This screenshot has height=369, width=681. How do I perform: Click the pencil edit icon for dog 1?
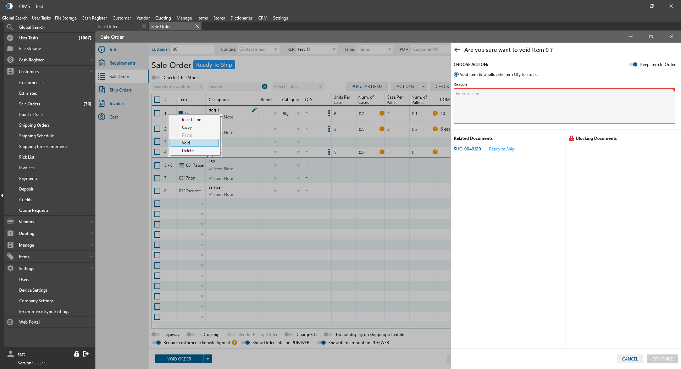[x=254, y=110]
